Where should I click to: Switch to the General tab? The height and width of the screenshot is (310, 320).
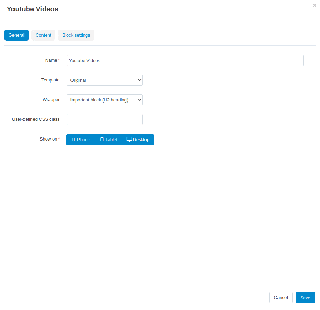coord(17,35)
